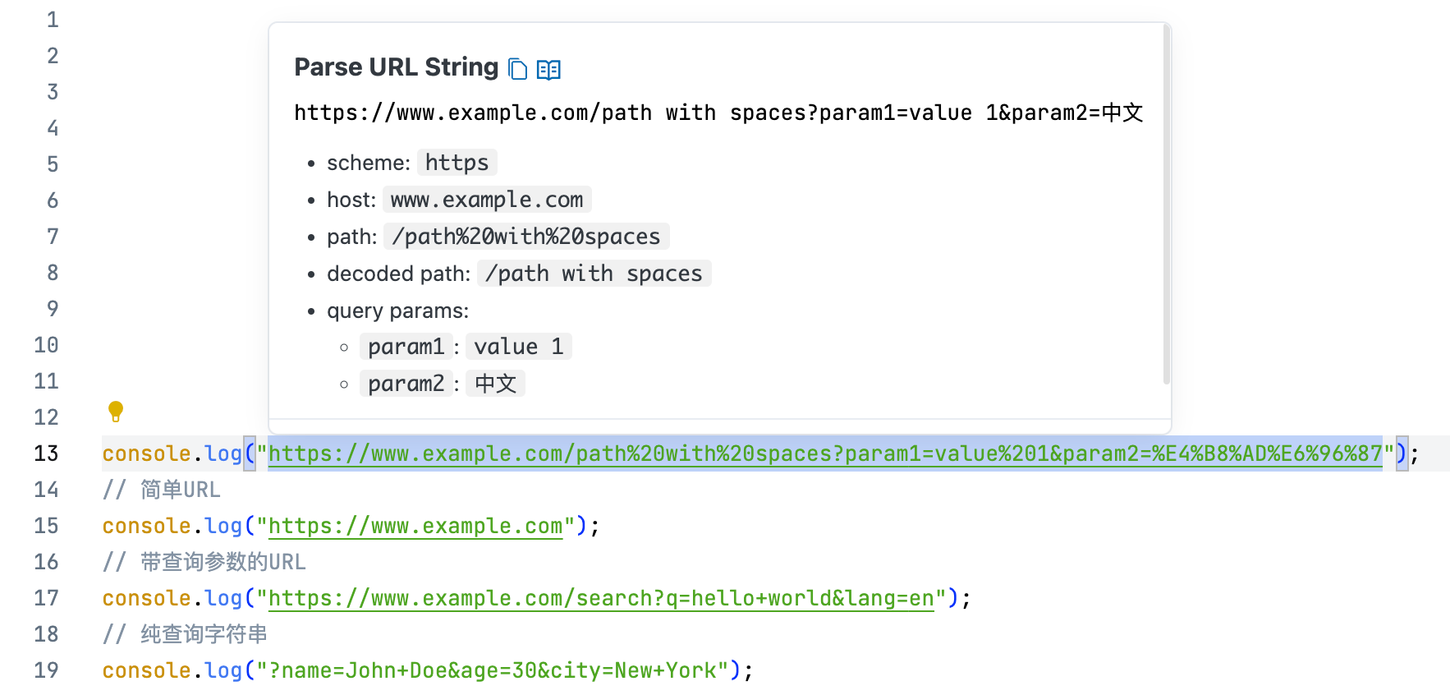This screenshot has height=695, width=1450.
Task: Open the search?q=hello+world URL on line 17
Action: click(x=601, y=598)
